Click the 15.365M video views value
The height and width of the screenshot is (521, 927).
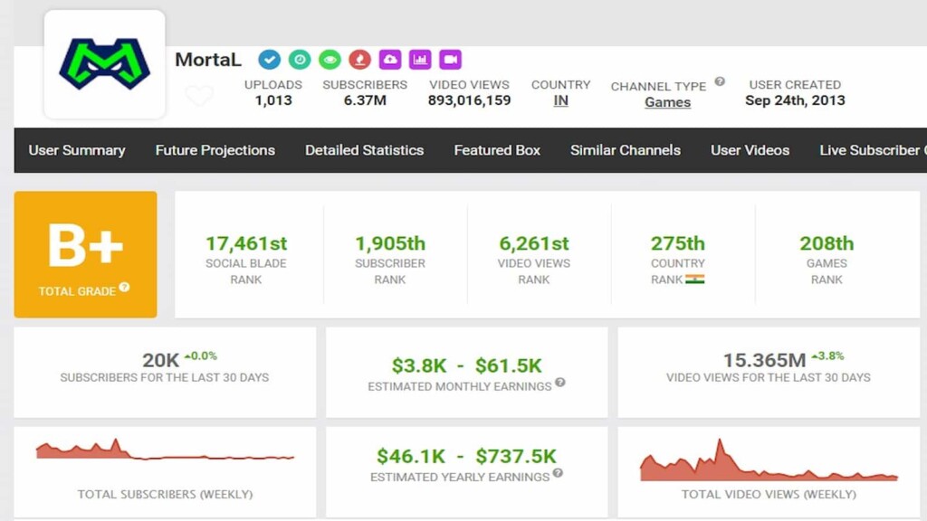point(764,360)
